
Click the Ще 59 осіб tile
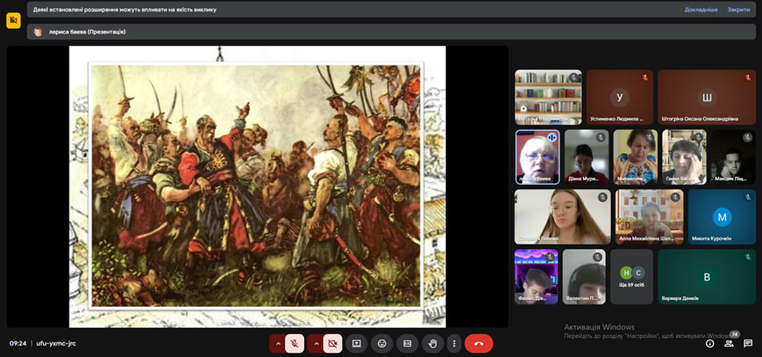pyautogui.click(x=632, y=276)
